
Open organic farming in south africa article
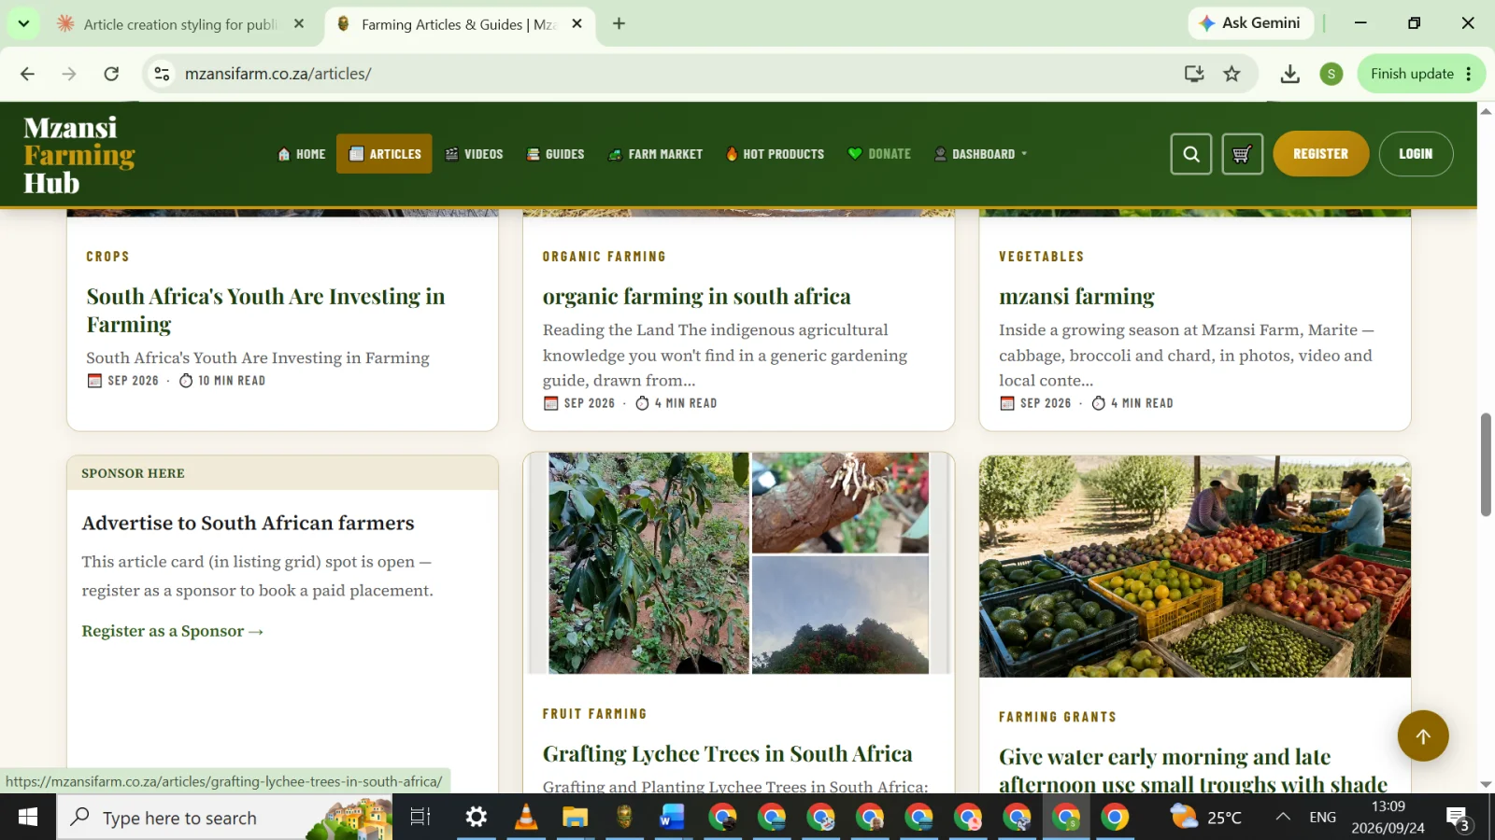tap(696, 297)
